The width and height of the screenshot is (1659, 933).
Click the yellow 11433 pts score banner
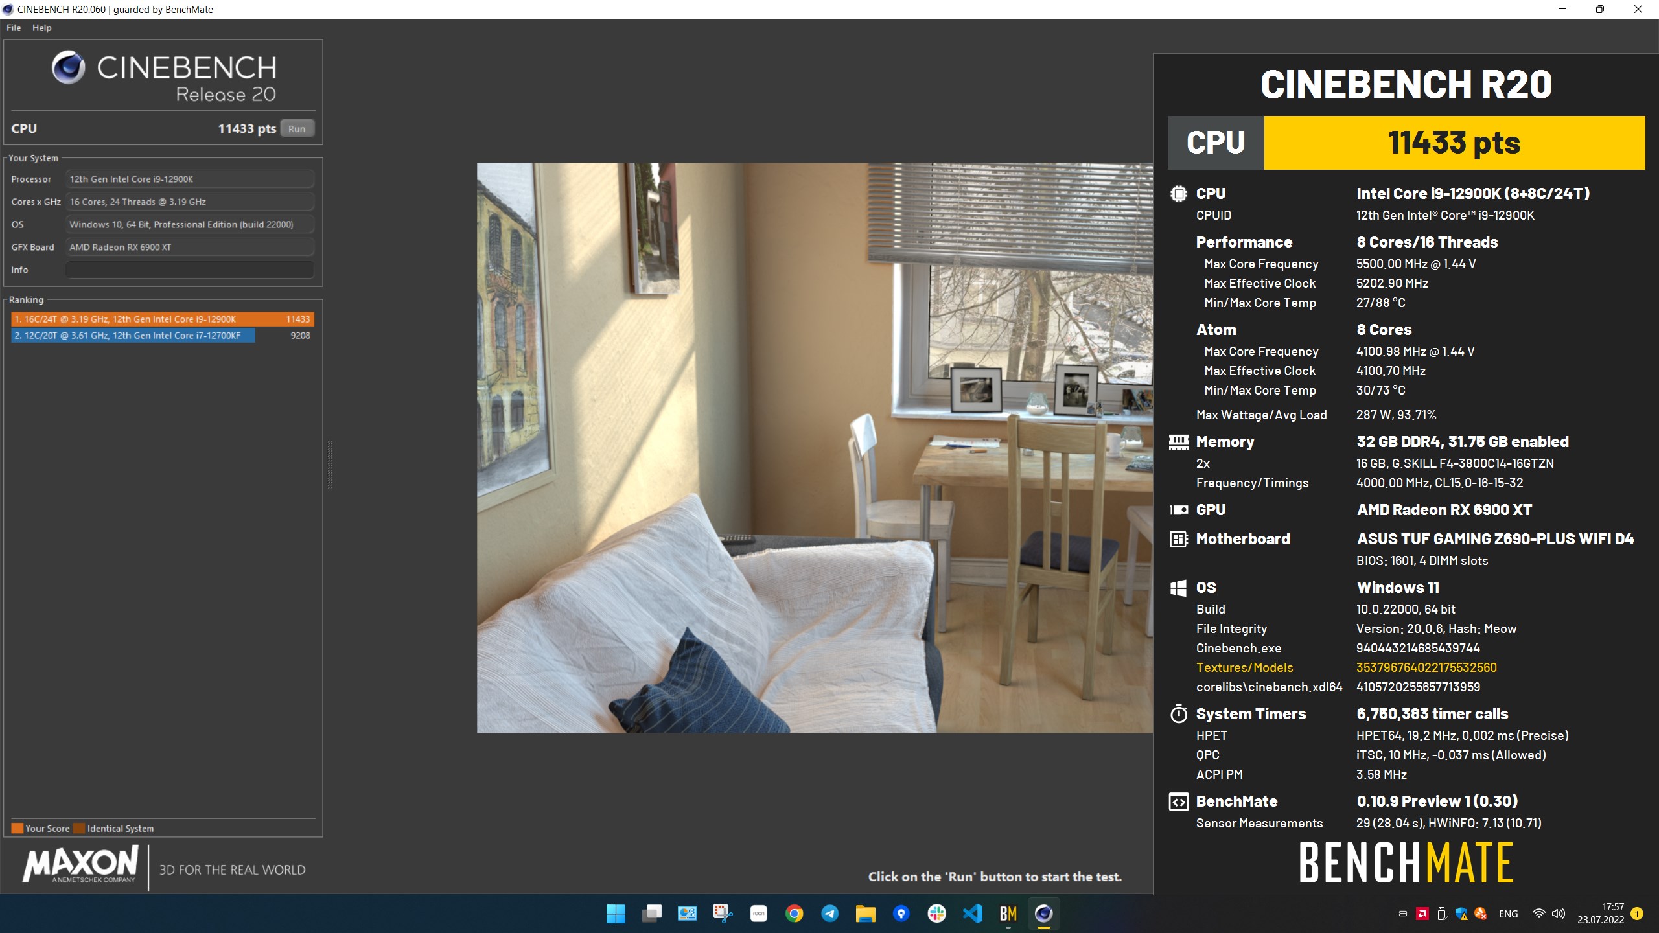click(1454, 143)
